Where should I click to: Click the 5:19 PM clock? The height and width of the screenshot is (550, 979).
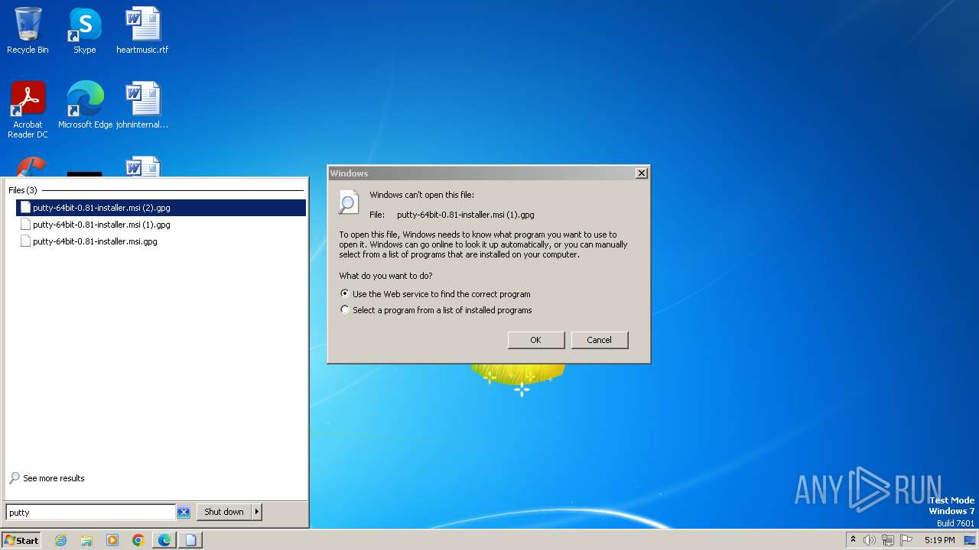tap(939, 540)
